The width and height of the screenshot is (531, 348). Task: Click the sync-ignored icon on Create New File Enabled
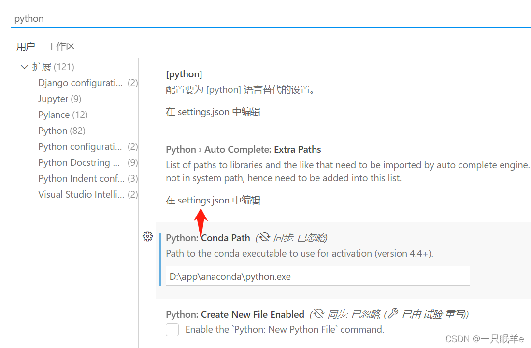click(x=319, y=314)
